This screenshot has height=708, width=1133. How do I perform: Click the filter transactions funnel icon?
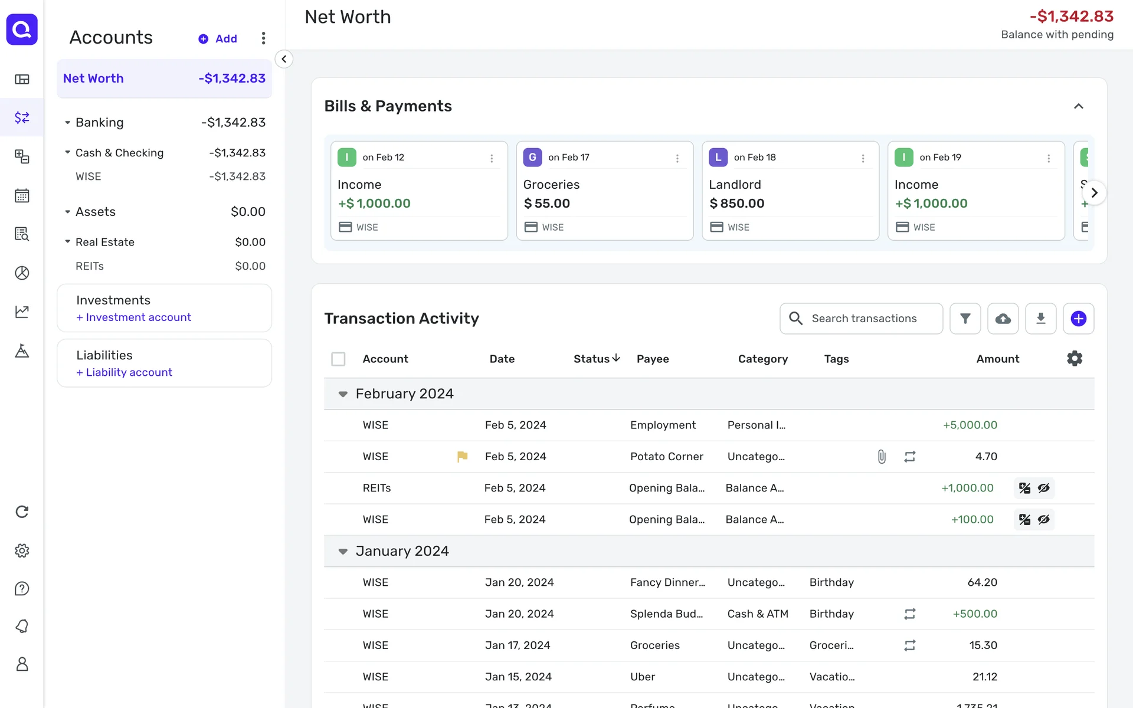click(965, 319)
